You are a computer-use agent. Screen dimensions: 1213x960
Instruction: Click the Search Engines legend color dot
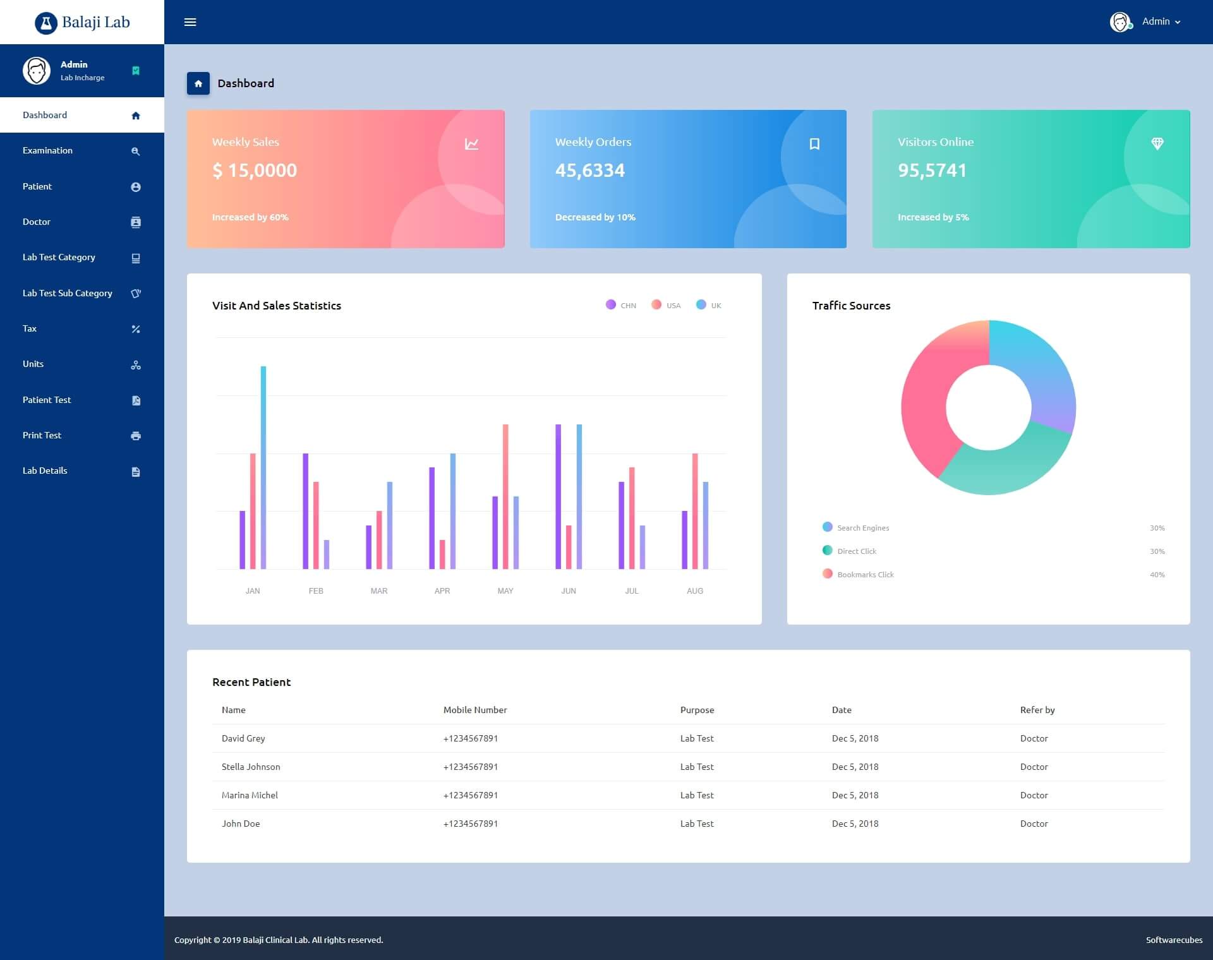(827, 527)
